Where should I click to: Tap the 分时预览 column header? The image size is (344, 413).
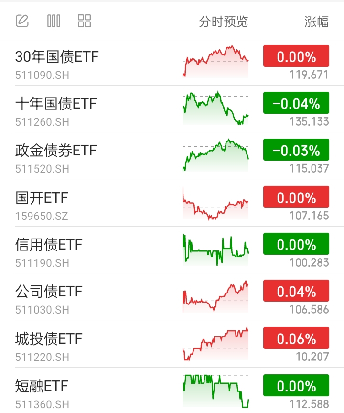(224, 22)
